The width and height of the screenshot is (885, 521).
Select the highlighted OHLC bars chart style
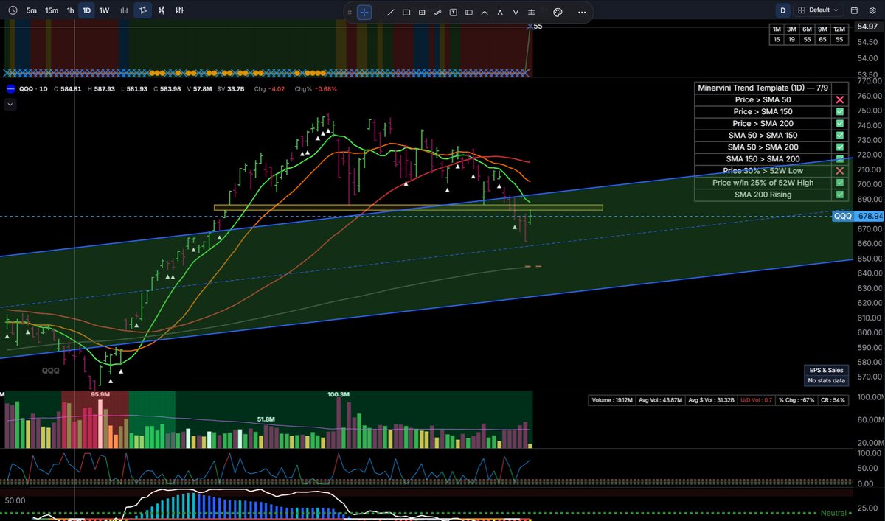tap(143, 11)
